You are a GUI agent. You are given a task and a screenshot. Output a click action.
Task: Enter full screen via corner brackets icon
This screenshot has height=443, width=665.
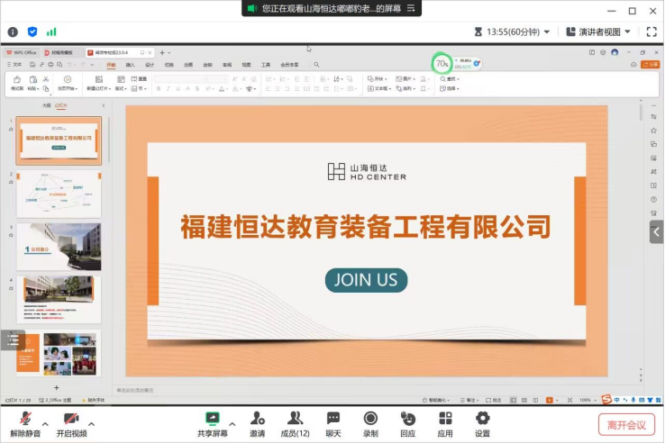(651, 32)
